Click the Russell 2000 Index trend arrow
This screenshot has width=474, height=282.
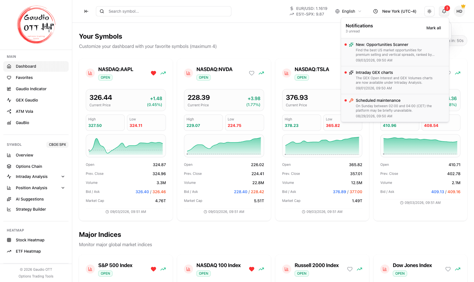click(359, 269)
